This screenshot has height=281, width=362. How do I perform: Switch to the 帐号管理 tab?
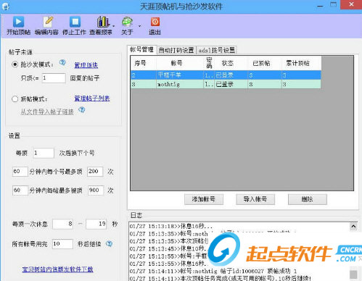coord(142,49)
